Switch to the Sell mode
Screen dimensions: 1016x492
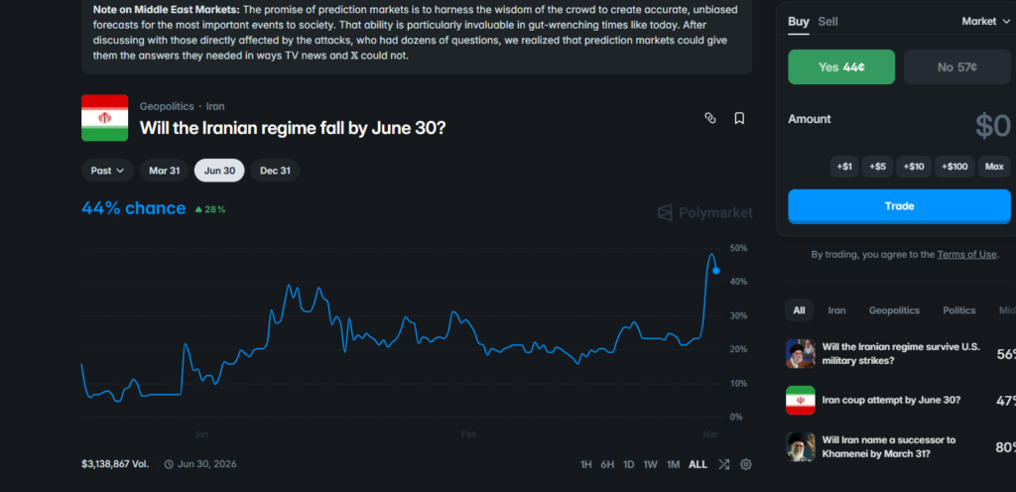827,21
